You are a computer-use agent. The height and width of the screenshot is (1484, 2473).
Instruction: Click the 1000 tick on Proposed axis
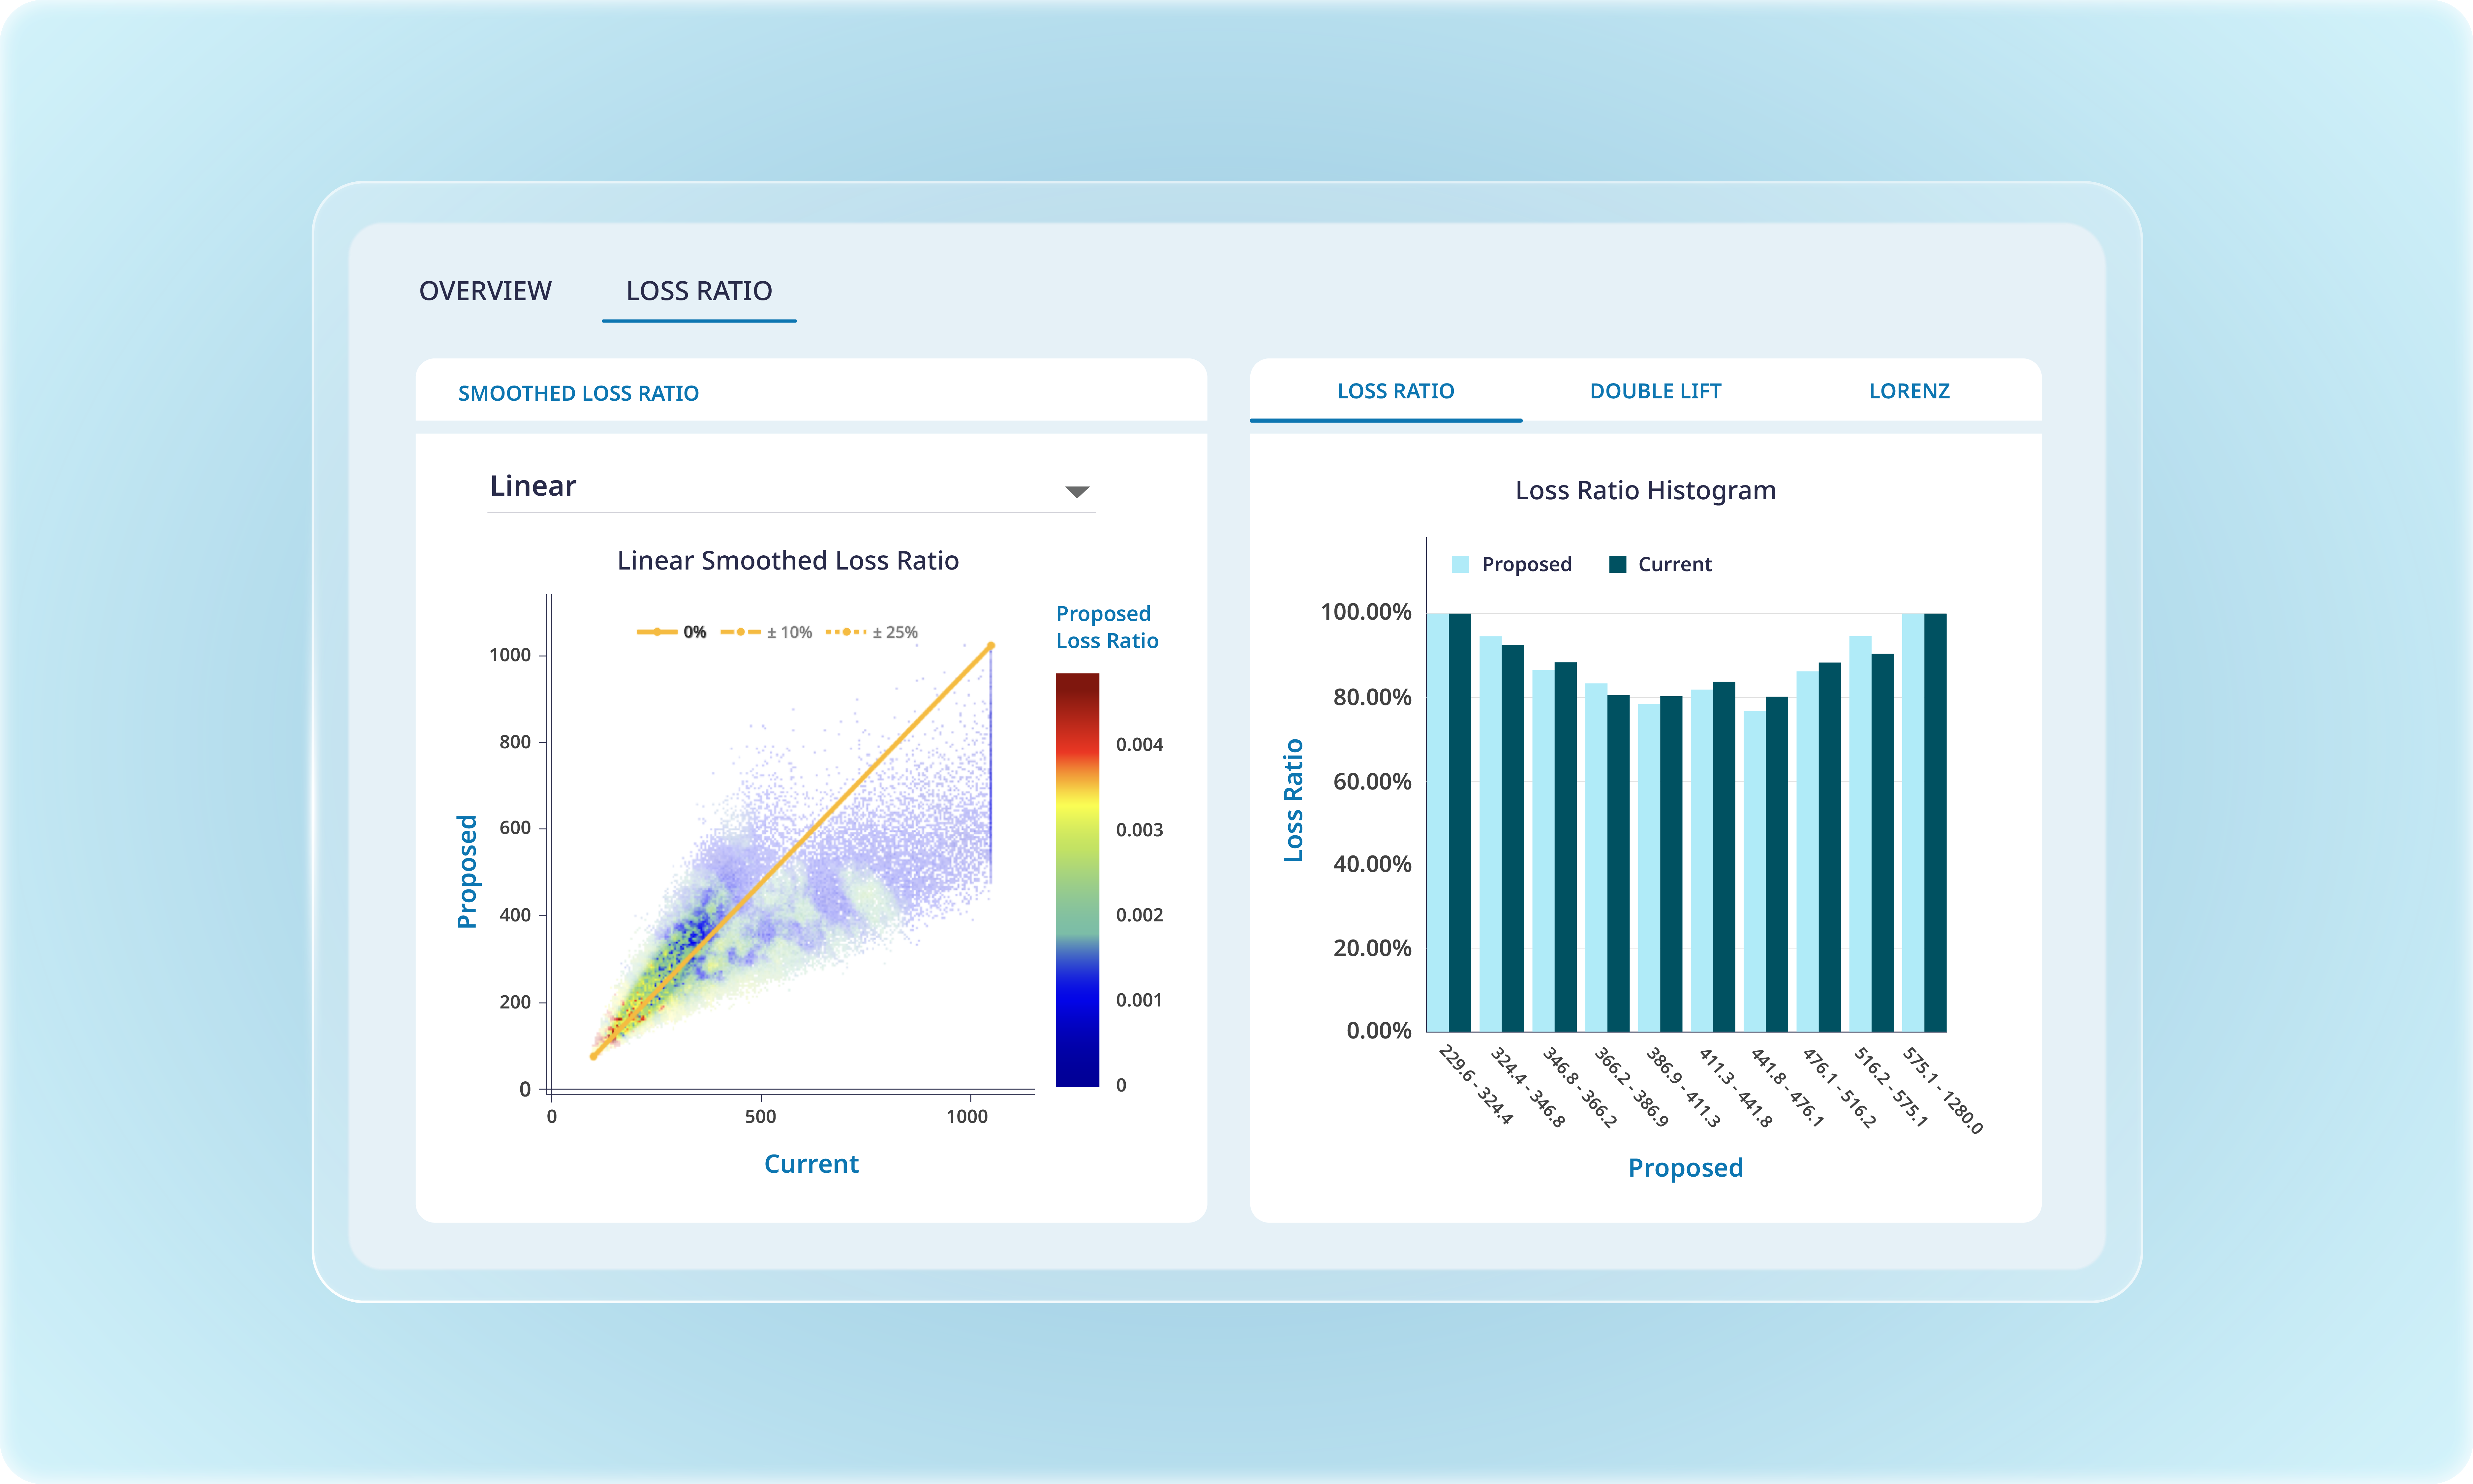(x=510, y=655)
